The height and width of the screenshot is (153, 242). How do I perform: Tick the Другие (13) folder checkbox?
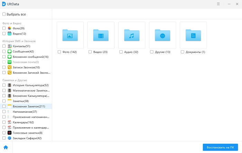pos(152,52)
